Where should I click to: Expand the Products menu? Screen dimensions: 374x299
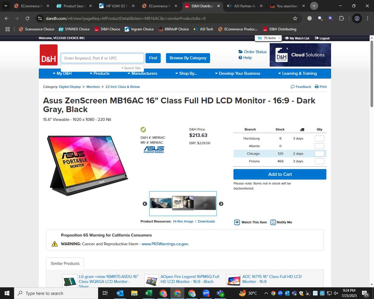(99, 74)
